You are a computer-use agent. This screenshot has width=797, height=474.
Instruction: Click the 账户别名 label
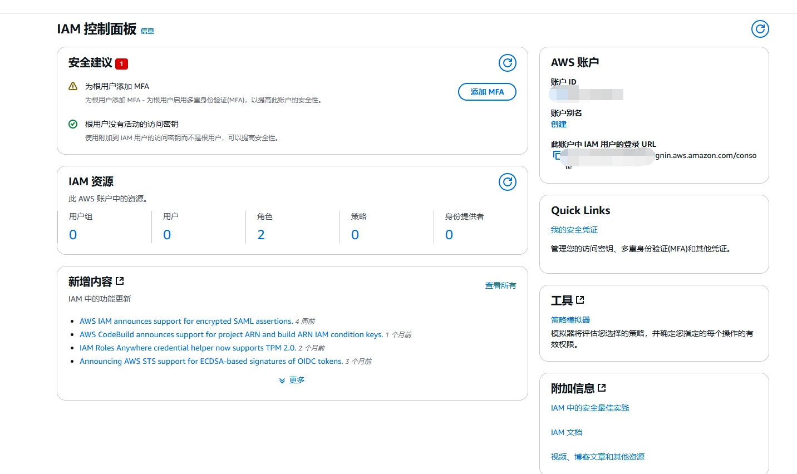(x=567, y=113)
